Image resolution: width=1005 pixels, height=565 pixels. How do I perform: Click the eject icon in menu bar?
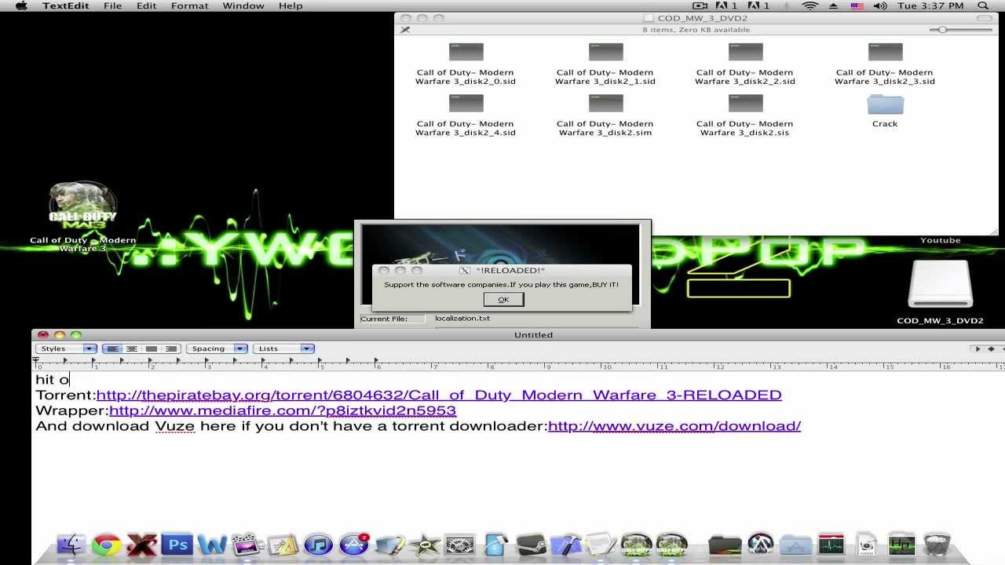[834, 5]
